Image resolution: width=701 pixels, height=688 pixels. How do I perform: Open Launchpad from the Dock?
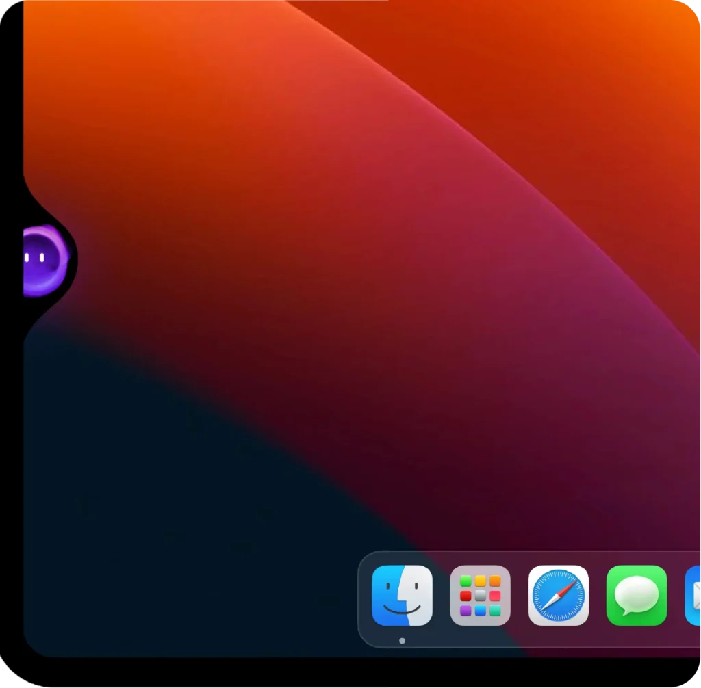(x=480, y=595)
